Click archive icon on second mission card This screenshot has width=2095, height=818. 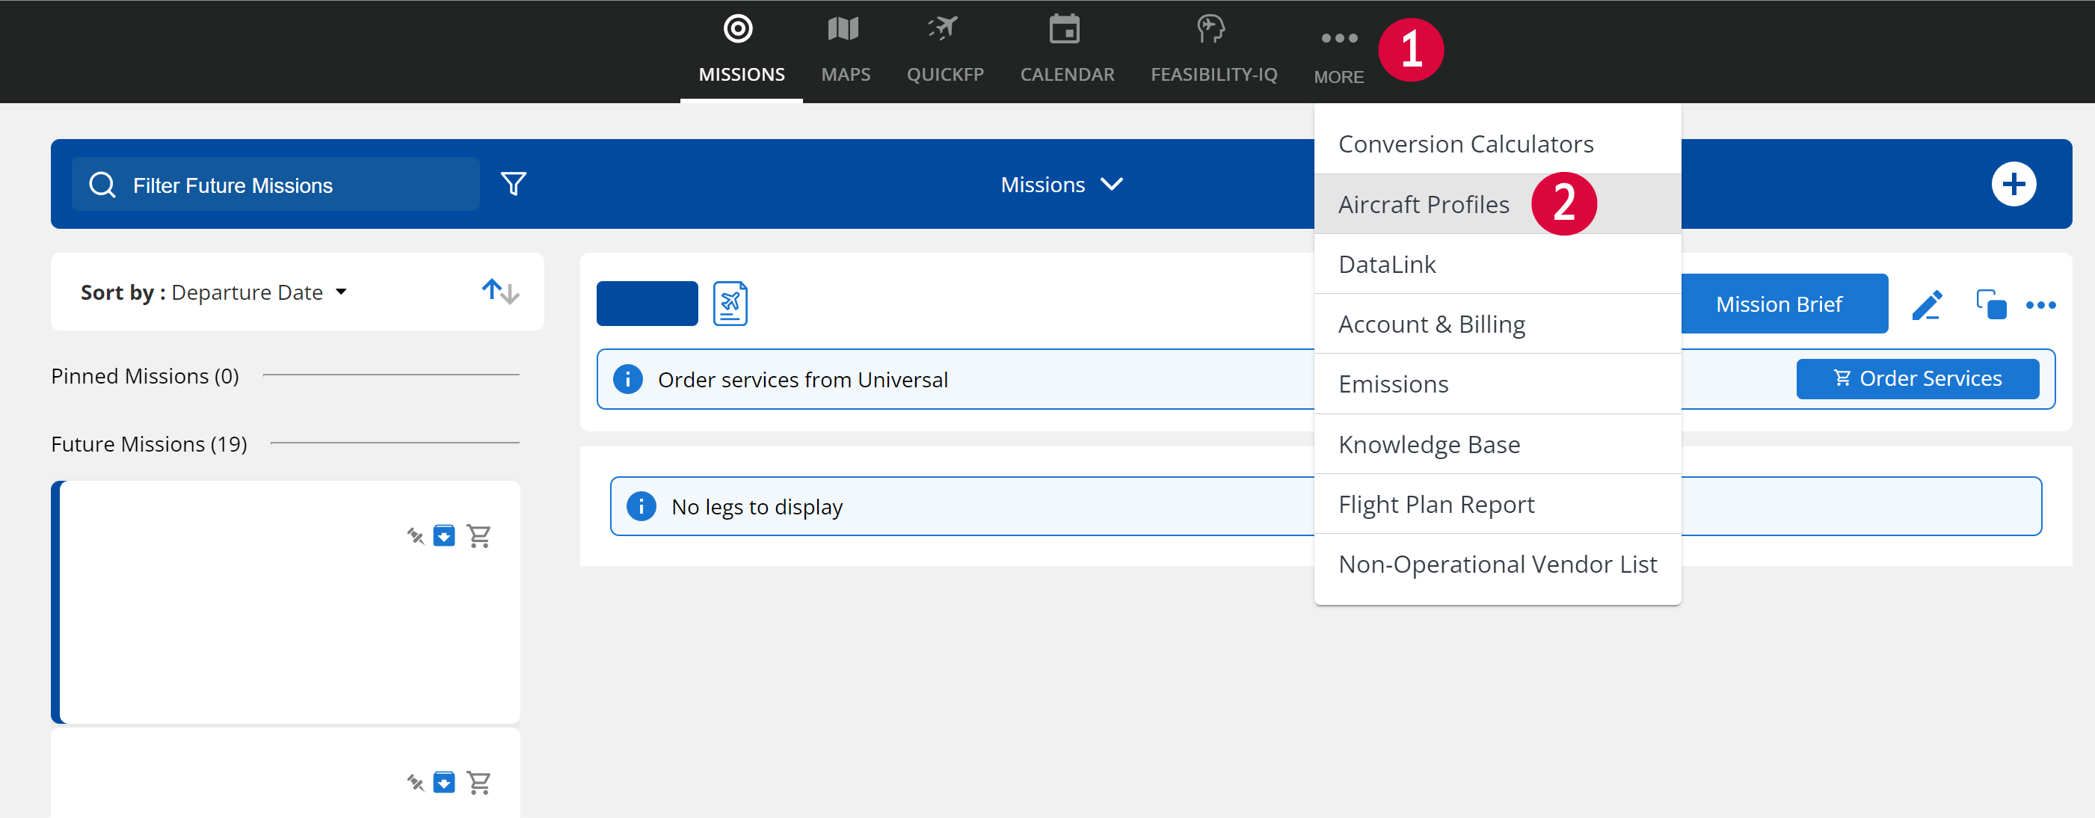click(x=444, y=783)
